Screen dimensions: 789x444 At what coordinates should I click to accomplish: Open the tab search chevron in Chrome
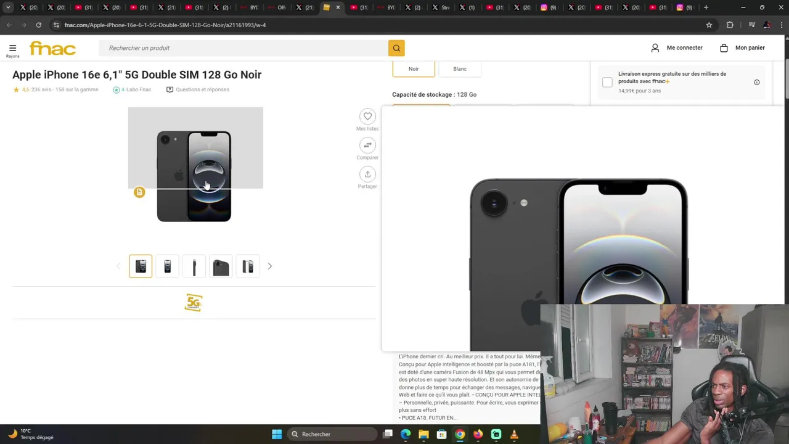tap(8, 7)
